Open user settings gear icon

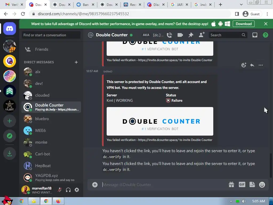[77, 190]
